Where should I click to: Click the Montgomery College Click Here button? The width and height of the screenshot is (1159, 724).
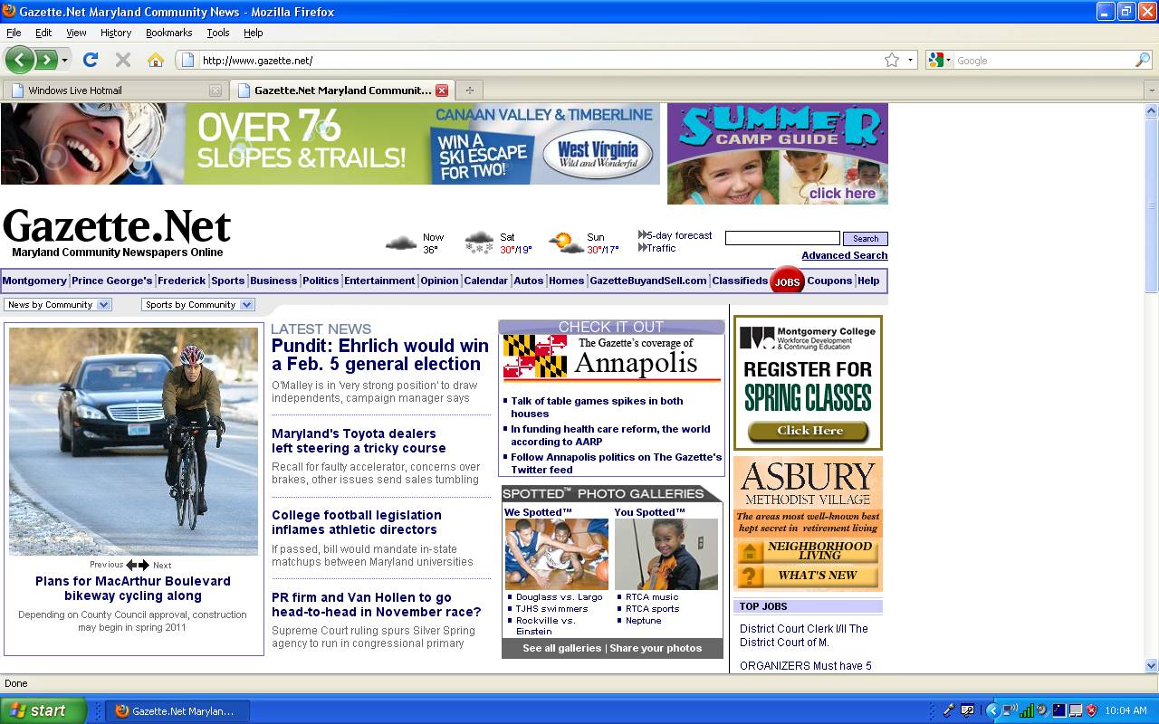tap(809, 432)
